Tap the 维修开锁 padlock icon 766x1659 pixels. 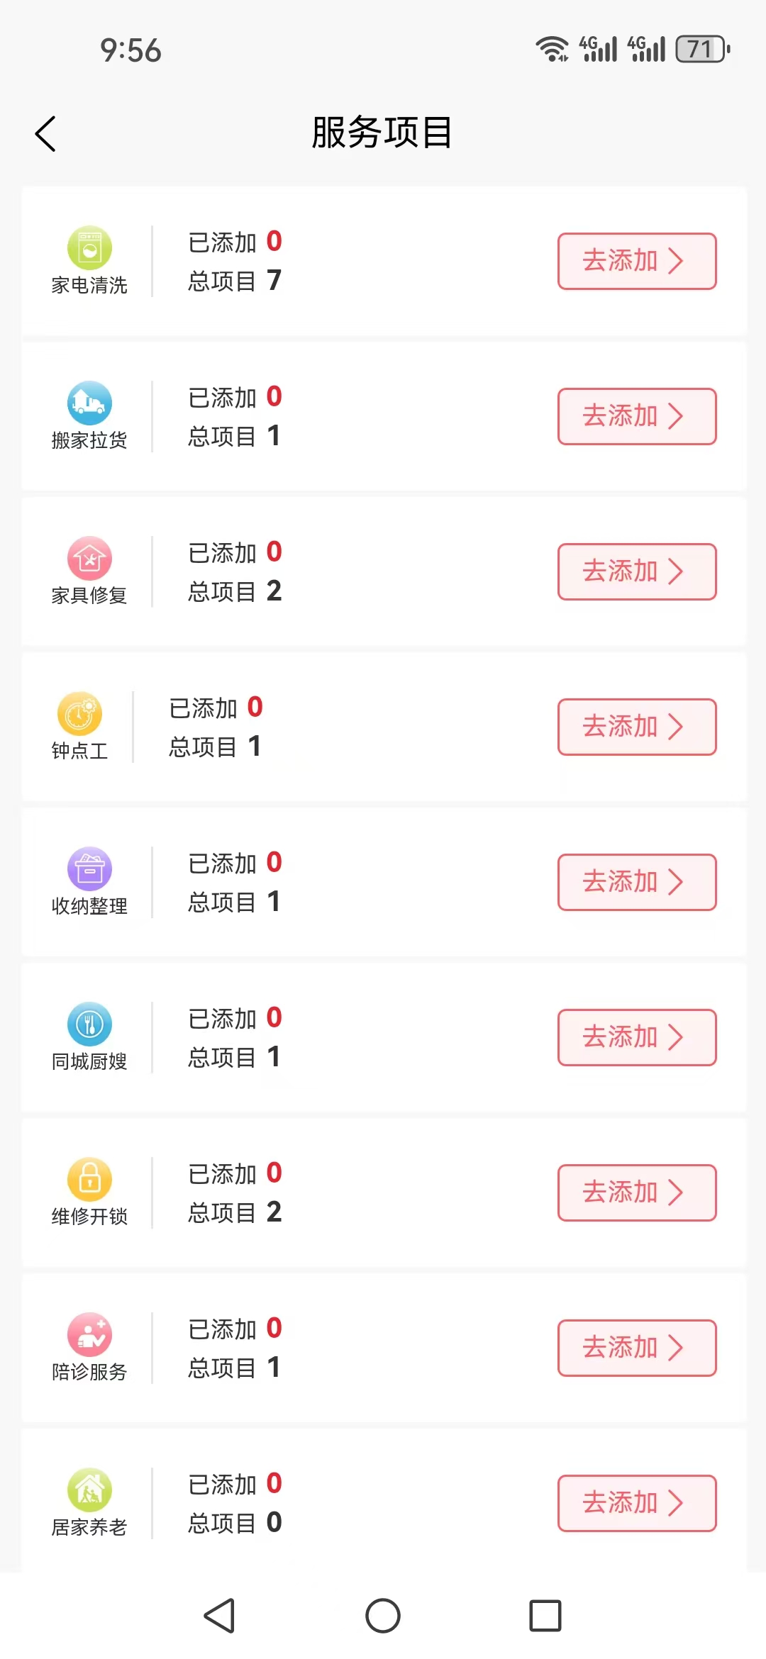[89, 1180]
